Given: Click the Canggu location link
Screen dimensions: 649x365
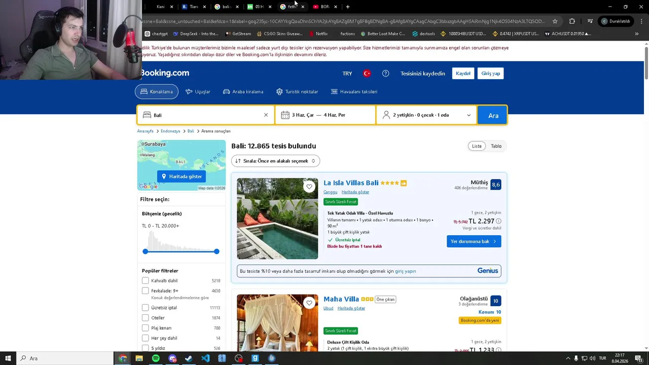Looking at the screenshot, I should point(330,192).
